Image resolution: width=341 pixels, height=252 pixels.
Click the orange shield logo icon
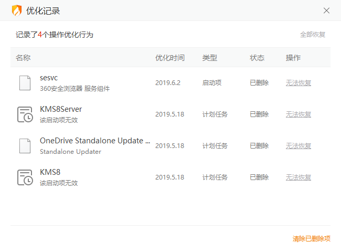click(17, 10)
